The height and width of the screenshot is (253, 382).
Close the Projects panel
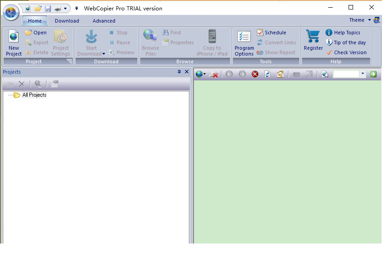click(x=187, y=72)
